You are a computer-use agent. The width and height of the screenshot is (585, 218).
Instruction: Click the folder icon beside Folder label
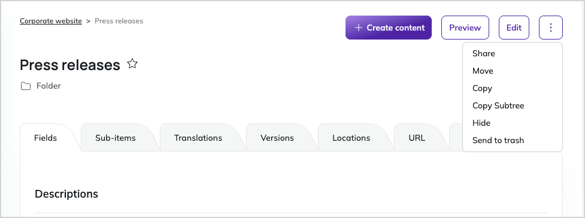click(26, 86)
